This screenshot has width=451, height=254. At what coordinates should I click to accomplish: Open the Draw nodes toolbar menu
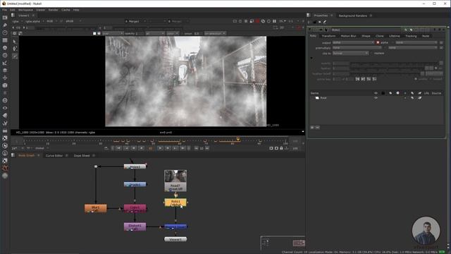[x=5, y=25]
